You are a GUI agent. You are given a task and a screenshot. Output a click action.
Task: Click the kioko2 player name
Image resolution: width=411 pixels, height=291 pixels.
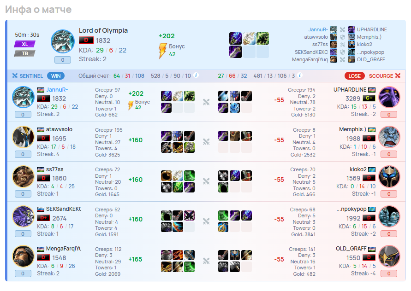[x=358, y=169]
